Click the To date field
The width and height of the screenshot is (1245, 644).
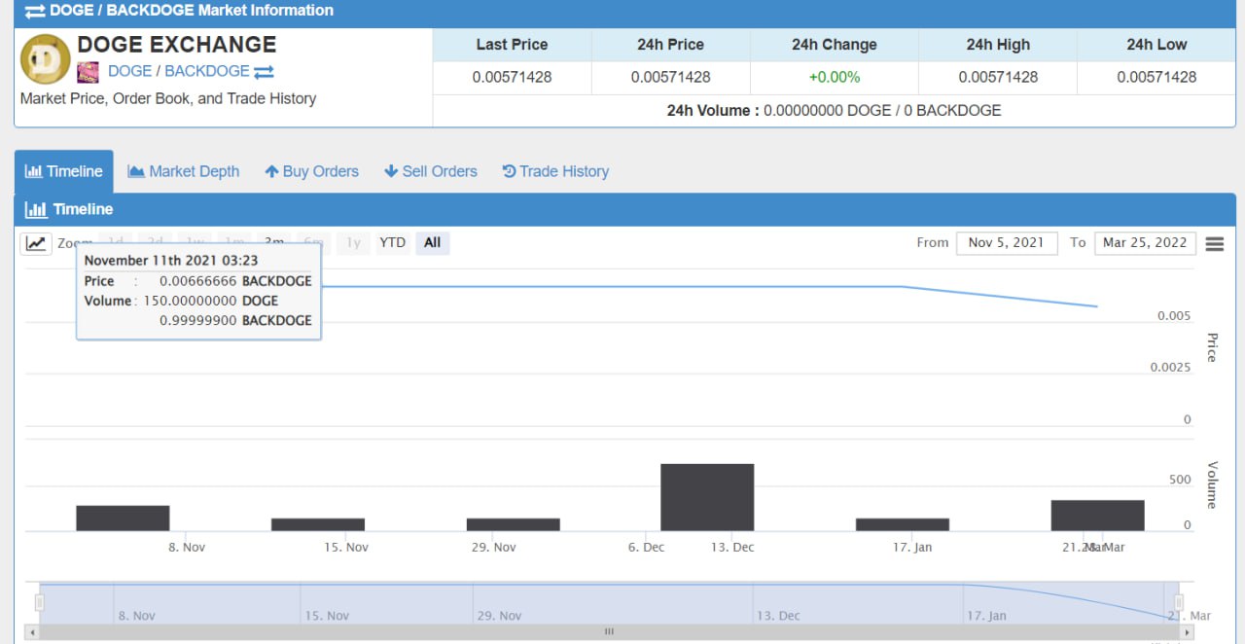tap(1145, 243)
